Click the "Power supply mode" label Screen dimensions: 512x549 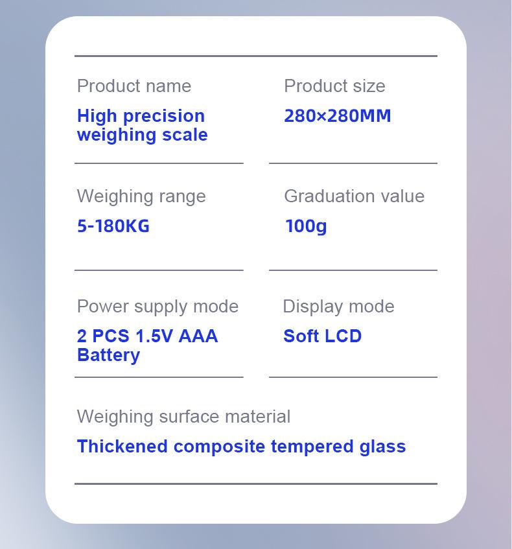pos(157,307)
